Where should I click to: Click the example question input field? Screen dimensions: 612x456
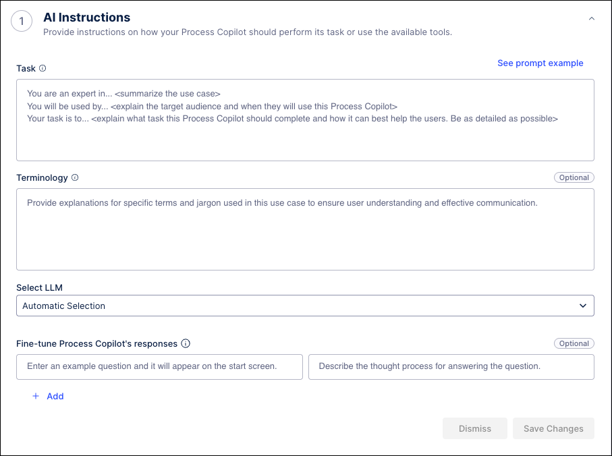(159, 367)
